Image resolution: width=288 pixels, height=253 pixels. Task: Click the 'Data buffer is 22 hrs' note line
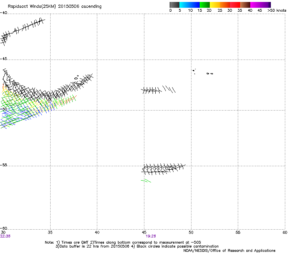click(137, 246)
